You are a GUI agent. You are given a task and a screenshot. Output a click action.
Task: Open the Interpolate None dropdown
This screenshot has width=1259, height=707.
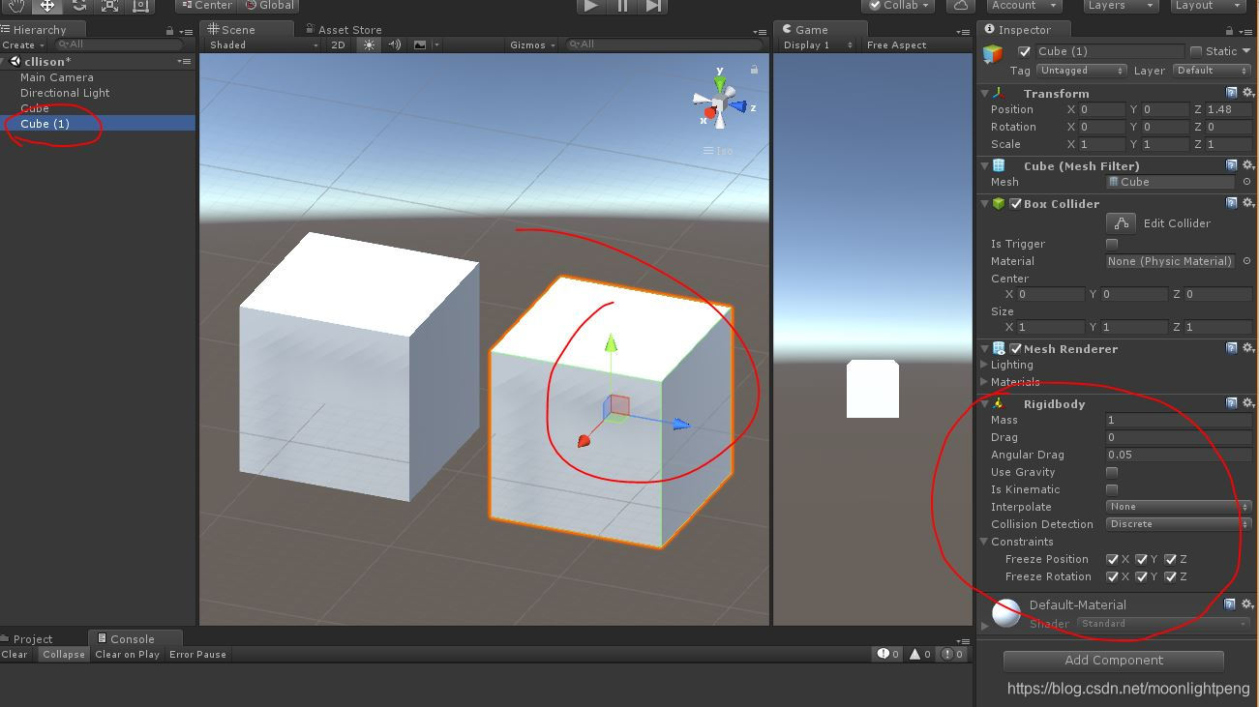pyautogui.click(x=1178, y=507)
